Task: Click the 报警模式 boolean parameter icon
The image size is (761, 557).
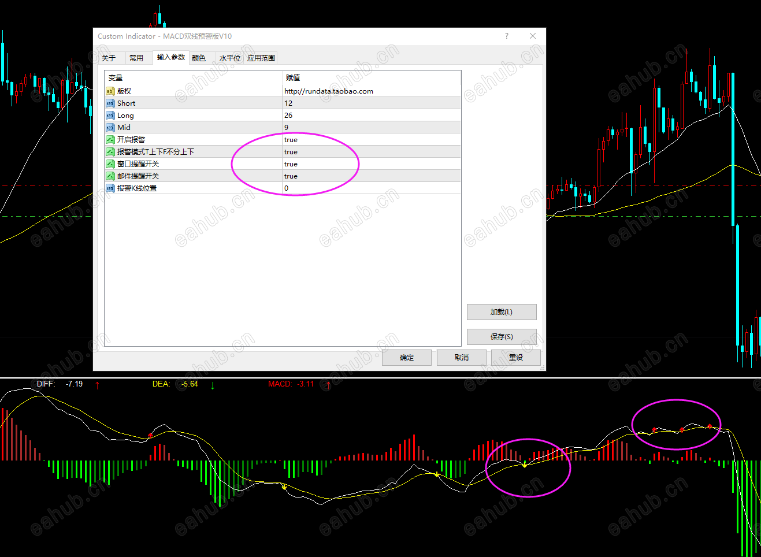Action: tap(110, 152)
